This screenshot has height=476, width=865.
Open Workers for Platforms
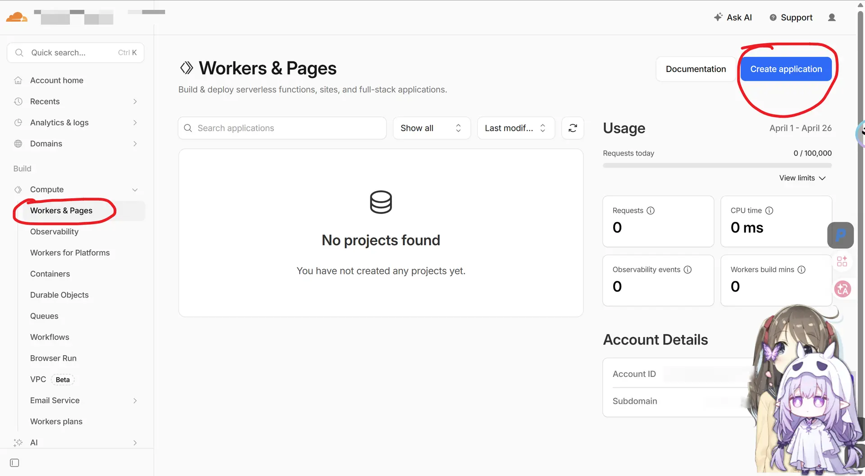point(70,253)
